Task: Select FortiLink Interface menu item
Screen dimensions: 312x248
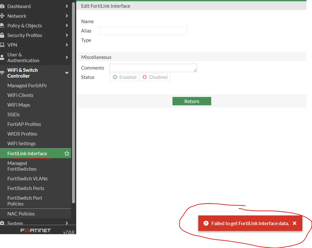Action: click(x=36, y=153)
